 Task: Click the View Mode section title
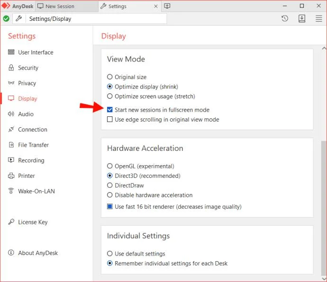(126, 59)
